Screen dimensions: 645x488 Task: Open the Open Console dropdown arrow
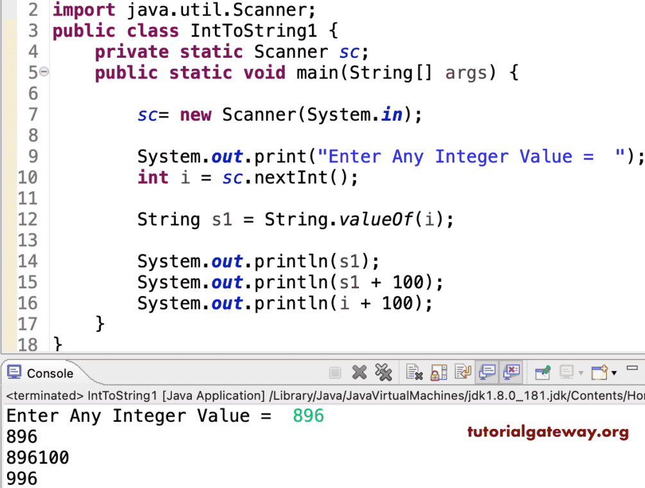point(613,371)
